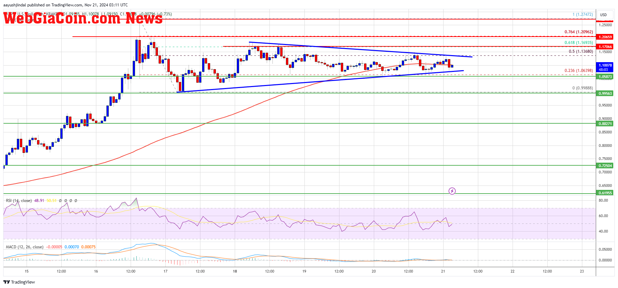The width and height of the screenshot is (618, 288).
Task: Click the green support price label 0.88271
Action: [605, 124]
